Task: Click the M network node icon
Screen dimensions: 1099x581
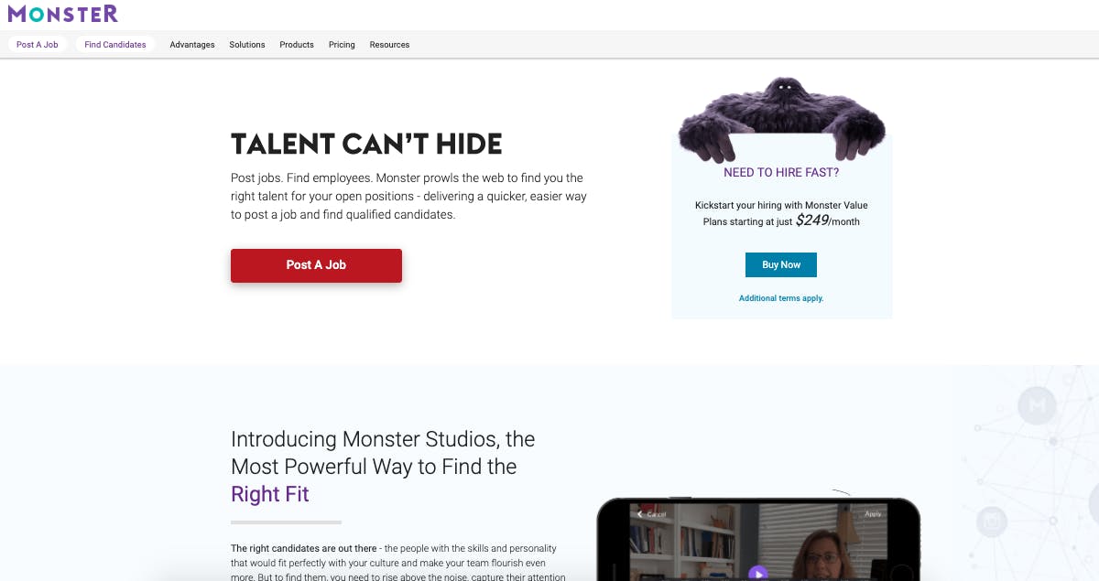Action: coord(1037,405)
